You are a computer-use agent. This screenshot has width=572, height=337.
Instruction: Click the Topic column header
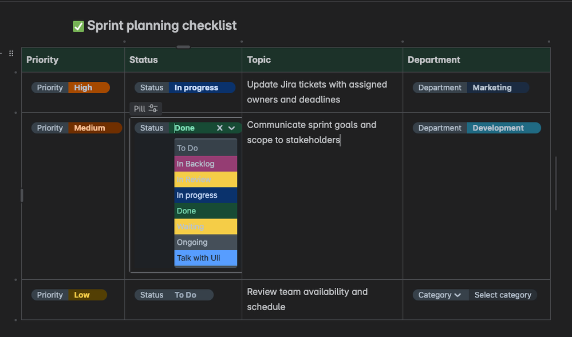click(x=259, y=60)
